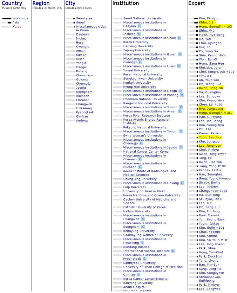Open highlighted expert Lee, Junghyun
Screen dimensions: 237x293
click(x=210, y=146)
